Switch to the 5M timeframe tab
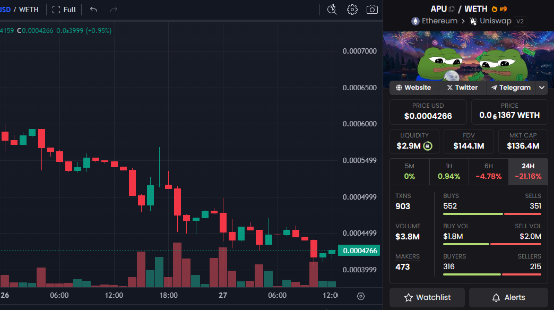The image size is (554, 310). [x=409, y=171]
